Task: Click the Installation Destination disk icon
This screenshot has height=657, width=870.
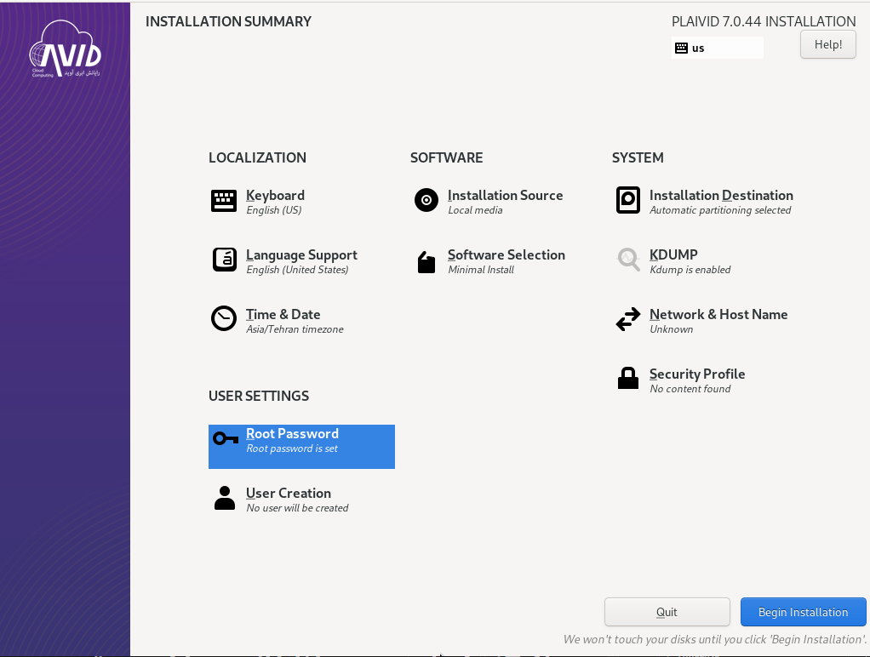Action: click(x=628, y=200)
